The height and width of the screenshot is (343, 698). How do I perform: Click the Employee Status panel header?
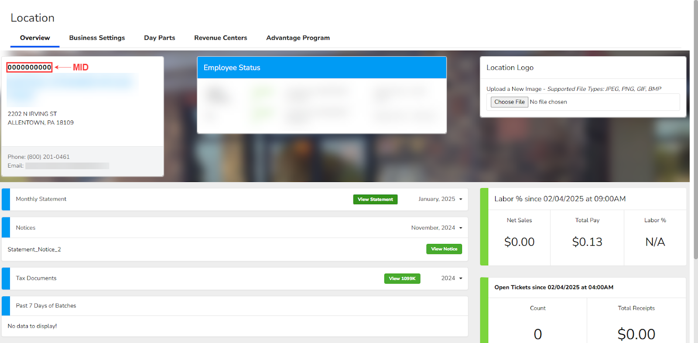tap(322, 68)
